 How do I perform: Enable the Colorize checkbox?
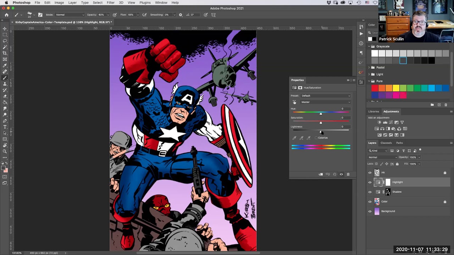316,138
